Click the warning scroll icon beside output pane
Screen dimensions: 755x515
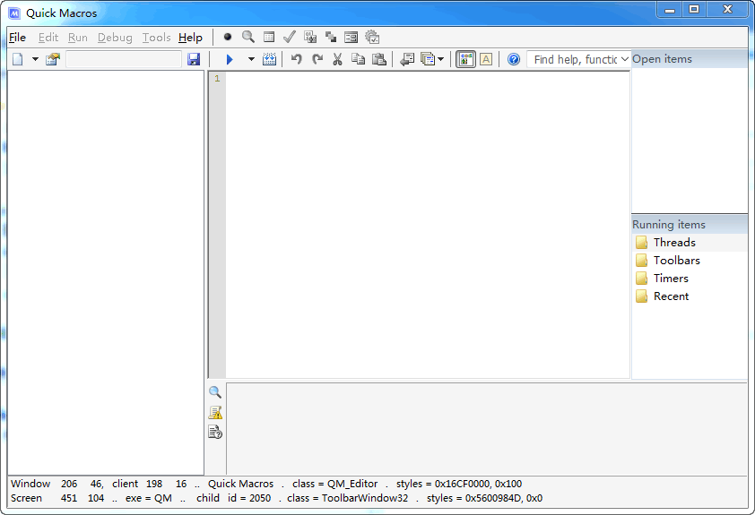(215, 413)
